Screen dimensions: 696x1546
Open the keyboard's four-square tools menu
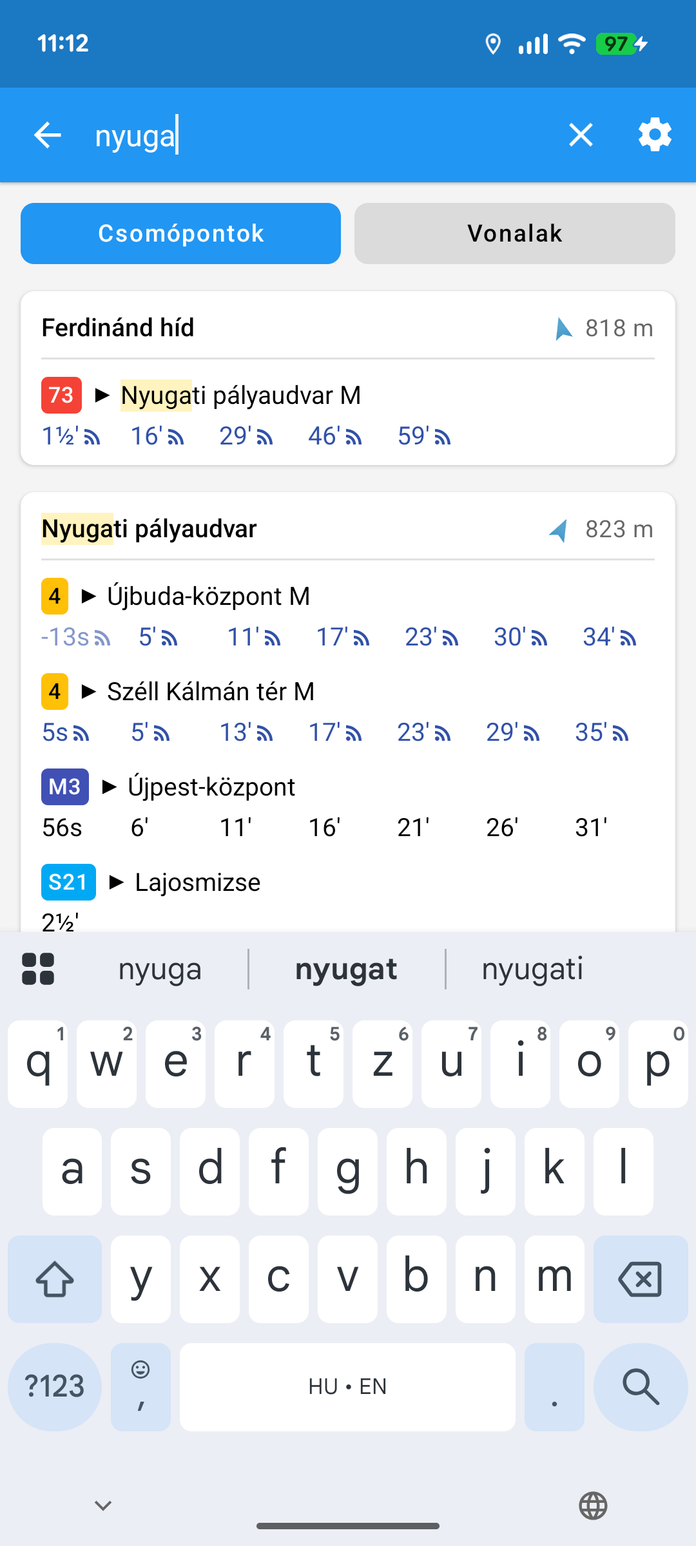(x=38, y=969)
